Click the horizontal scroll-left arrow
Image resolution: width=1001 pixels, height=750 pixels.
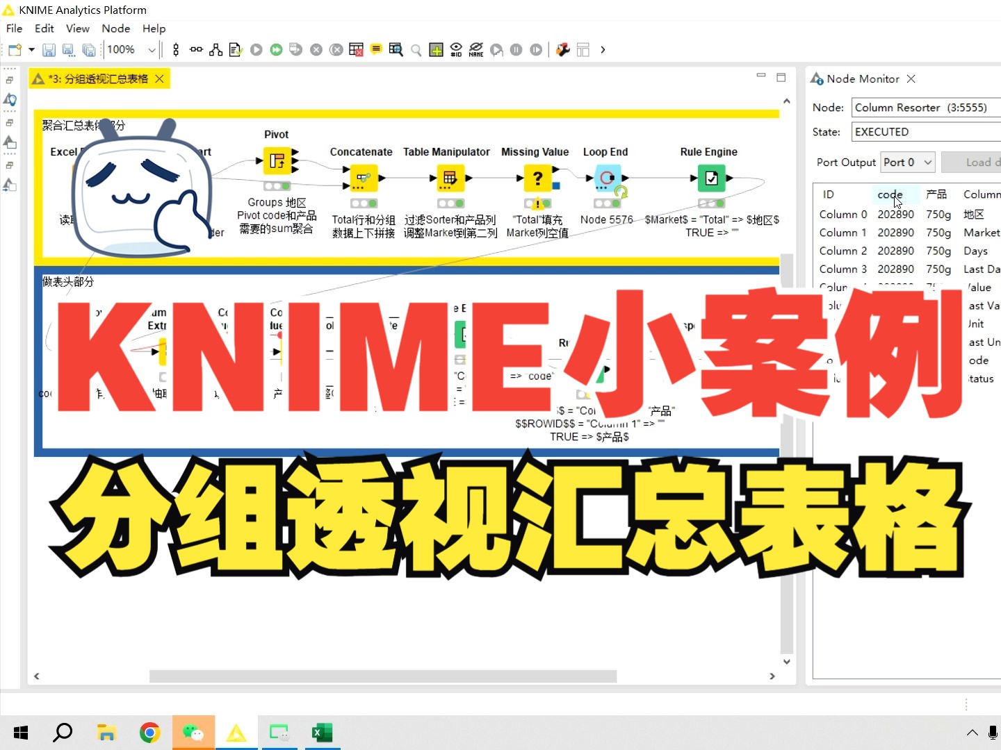[37, 676]
